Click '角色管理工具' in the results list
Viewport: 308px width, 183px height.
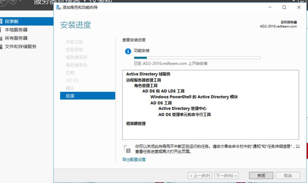pos(146,86)
